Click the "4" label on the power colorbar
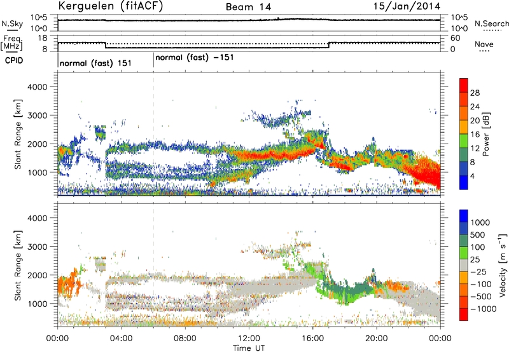The height and width of the screenshot is (352, 509). point(472,177)
